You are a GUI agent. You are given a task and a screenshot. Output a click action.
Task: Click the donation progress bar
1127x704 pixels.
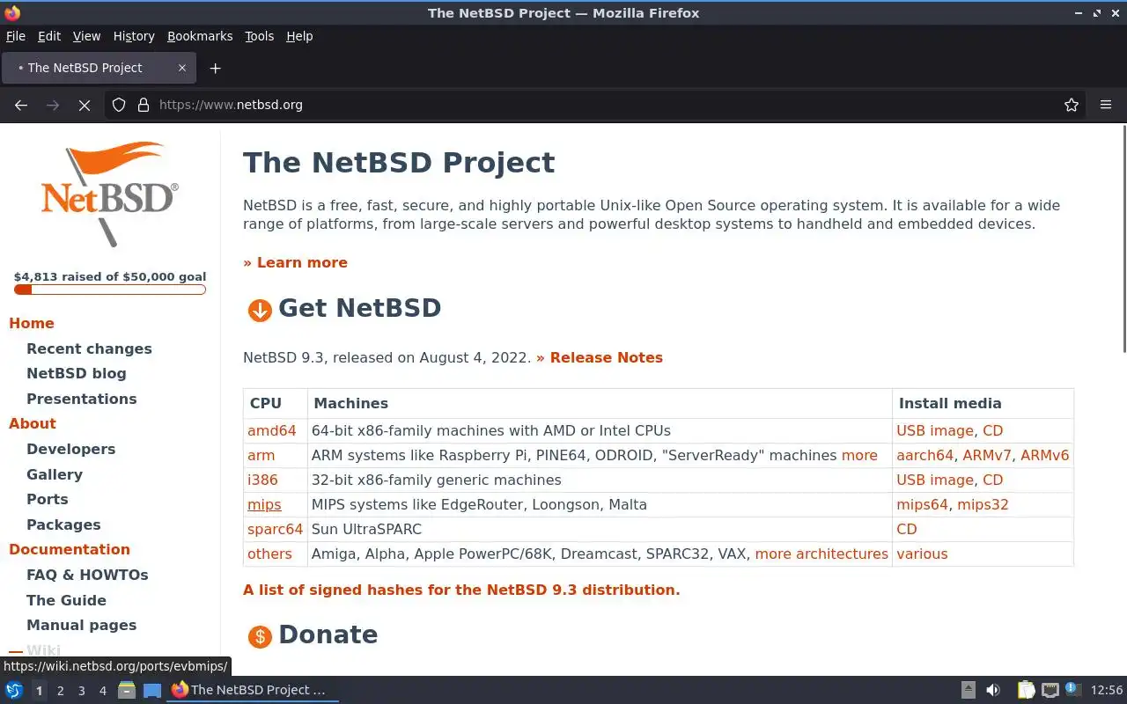[x=110, y=290]
